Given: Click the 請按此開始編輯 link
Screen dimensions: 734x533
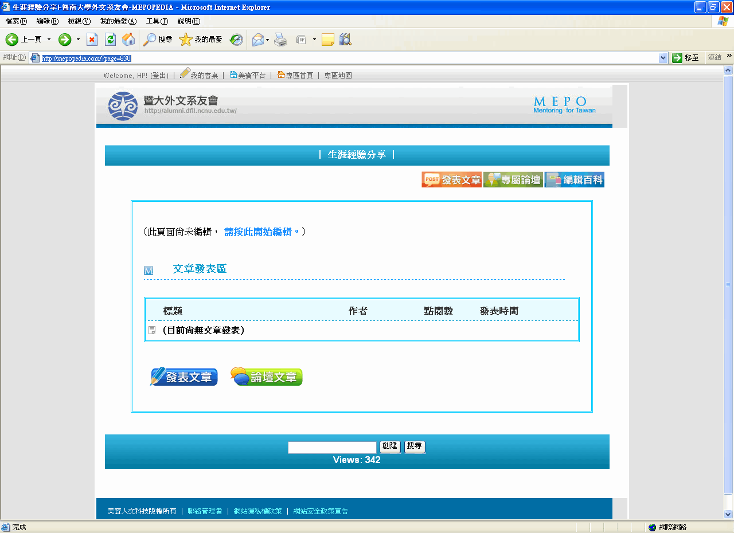Looking at the screenshot, I should coord(261,232).
